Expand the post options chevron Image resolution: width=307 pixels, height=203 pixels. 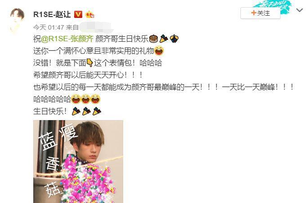tap(299, 10)
